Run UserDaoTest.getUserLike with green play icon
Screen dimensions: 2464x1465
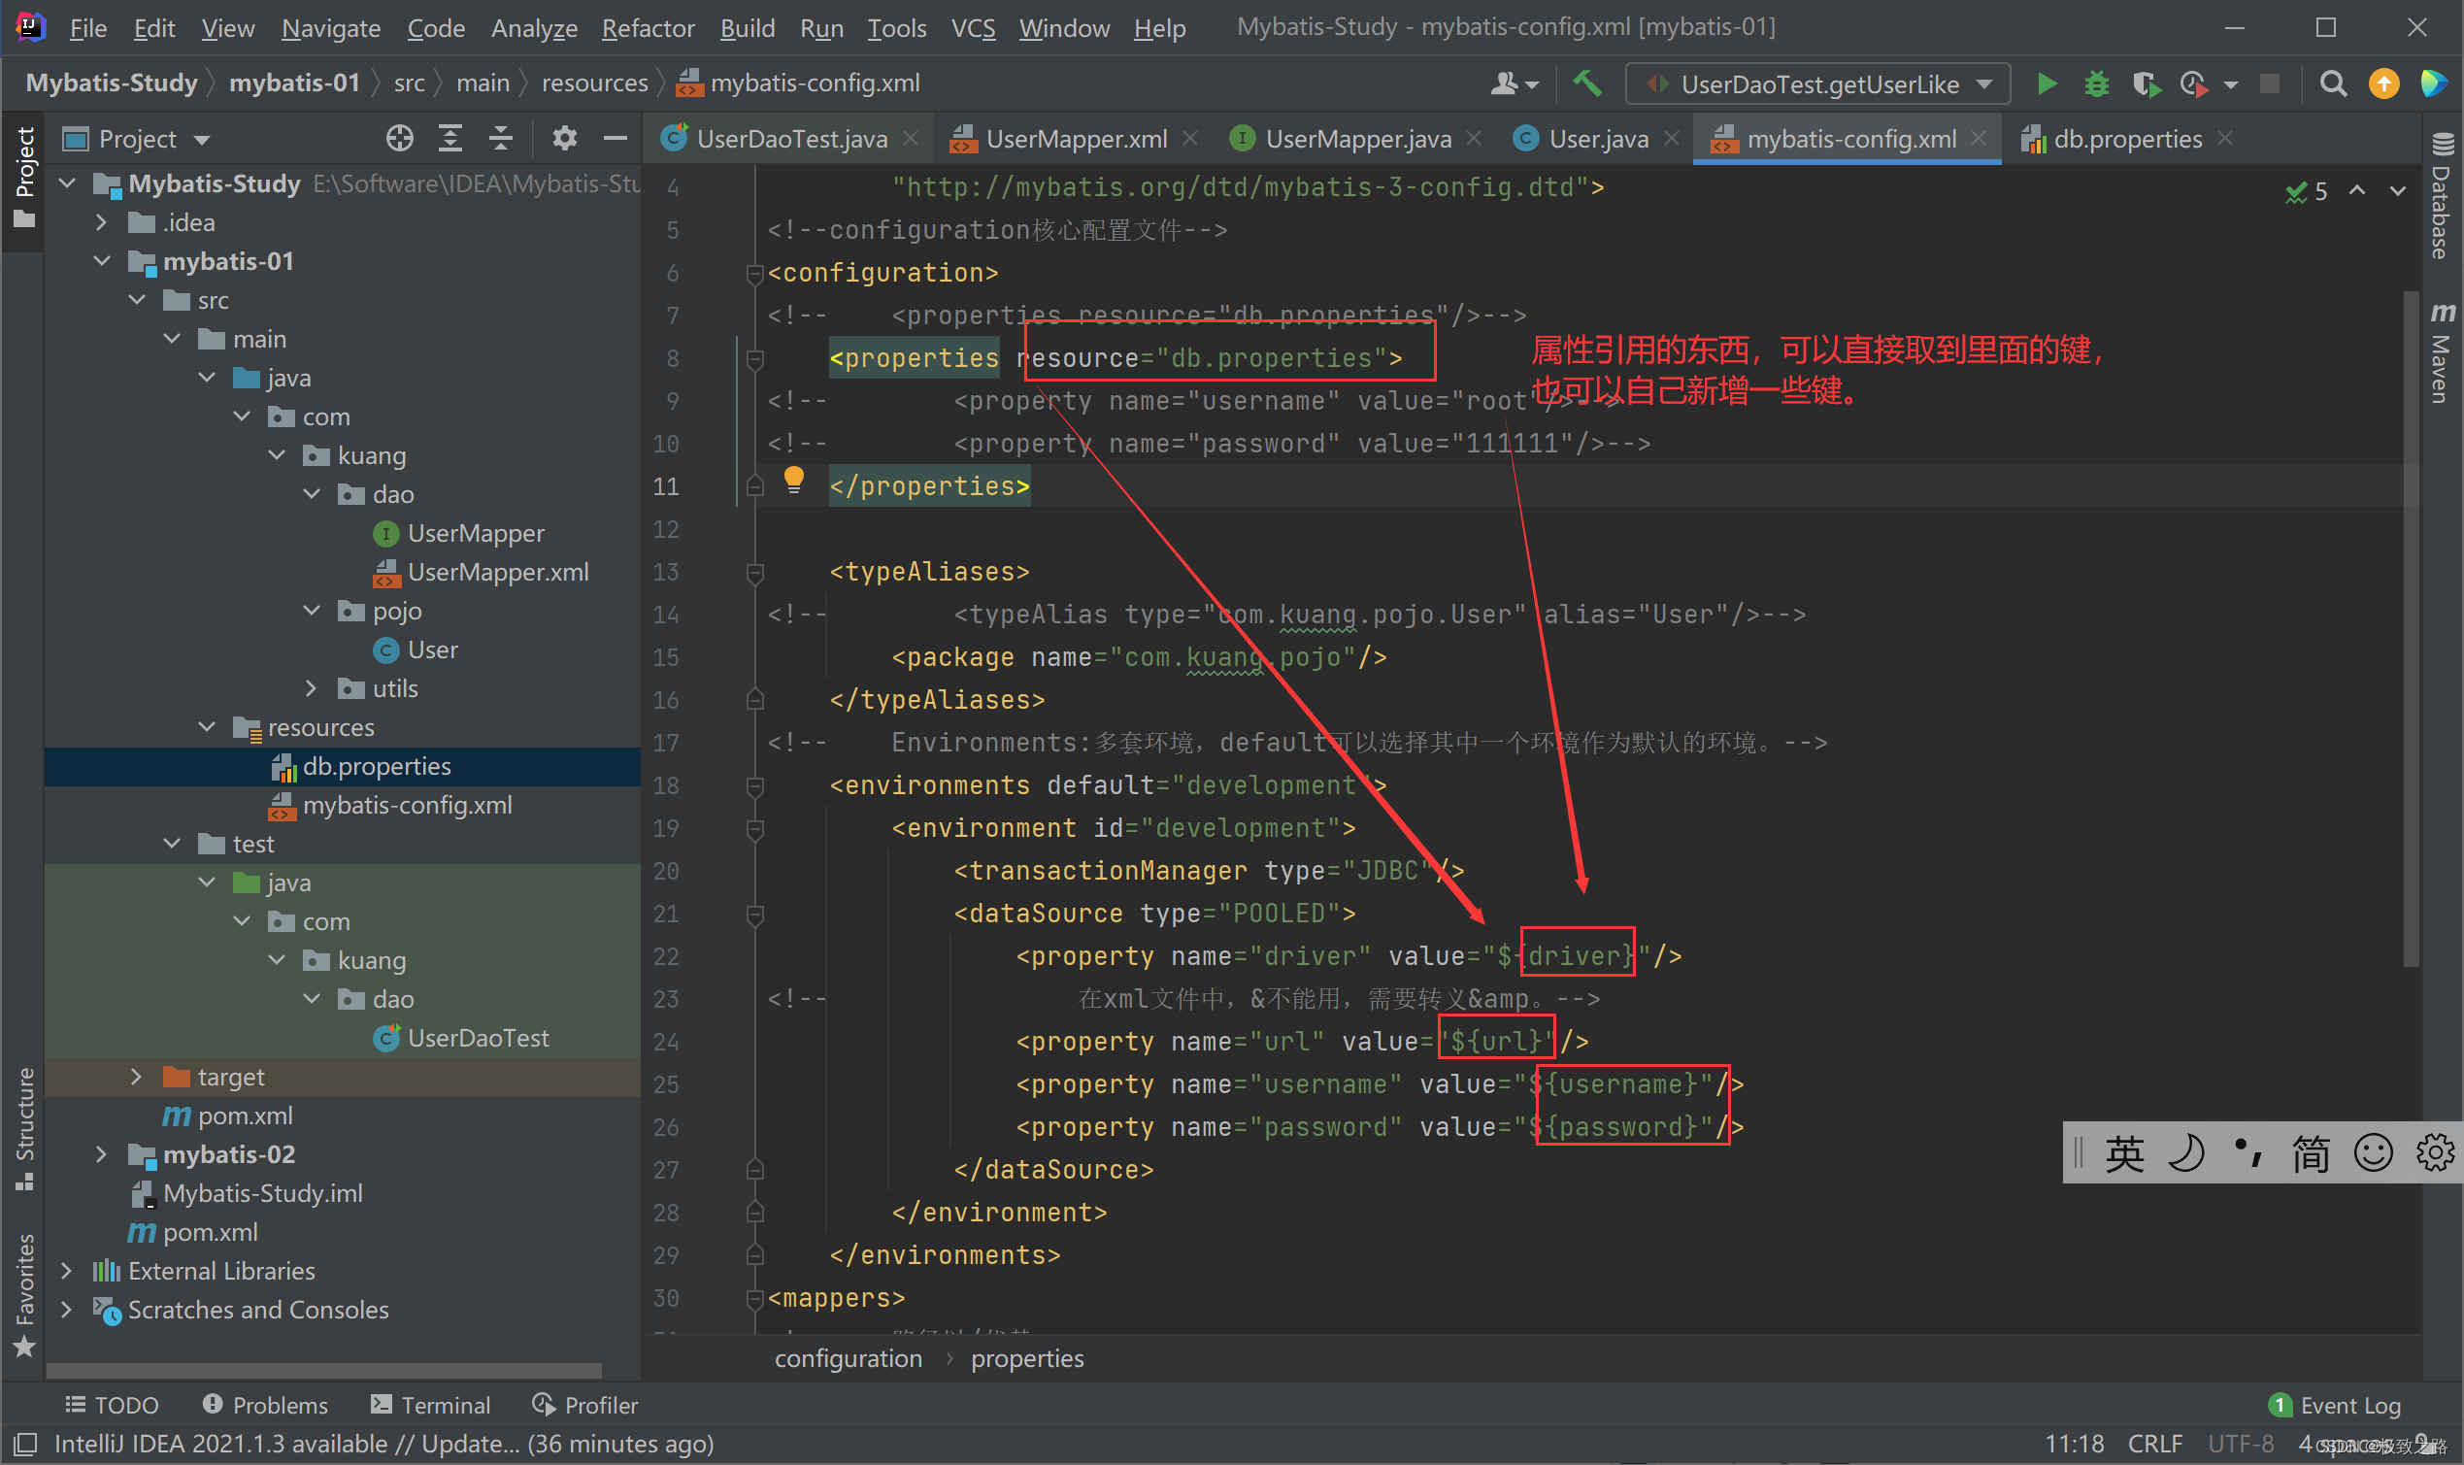tap(2047, 83)
